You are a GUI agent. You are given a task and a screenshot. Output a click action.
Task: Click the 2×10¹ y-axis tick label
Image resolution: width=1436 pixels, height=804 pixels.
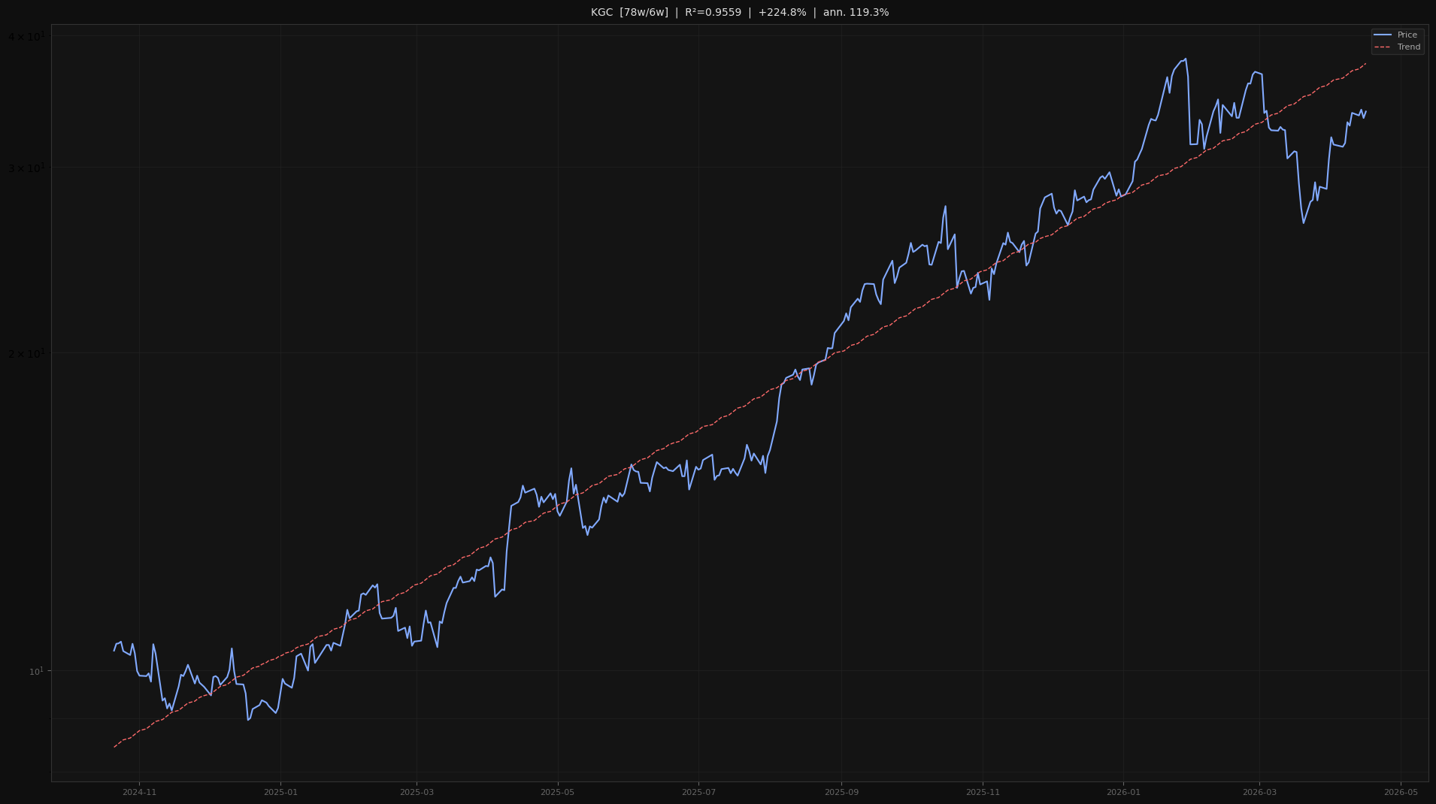click(26, 353)
